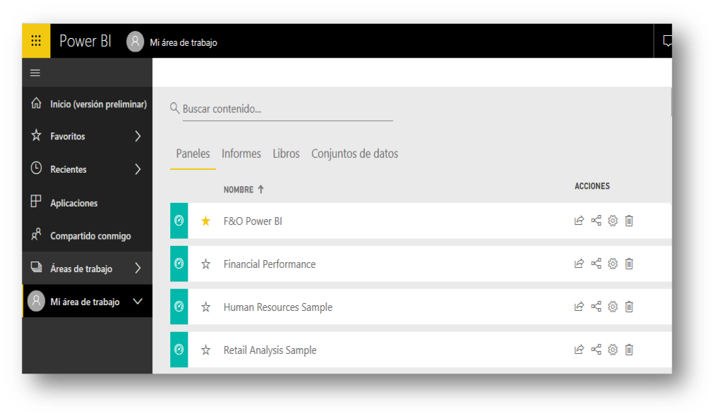Sort by NOMBRE column arrow

(260, 189)
